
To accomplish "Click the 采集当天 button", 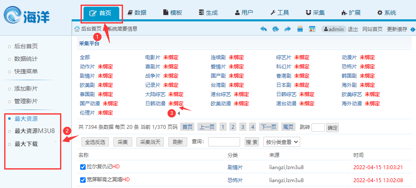I will [x=150, y=142].
